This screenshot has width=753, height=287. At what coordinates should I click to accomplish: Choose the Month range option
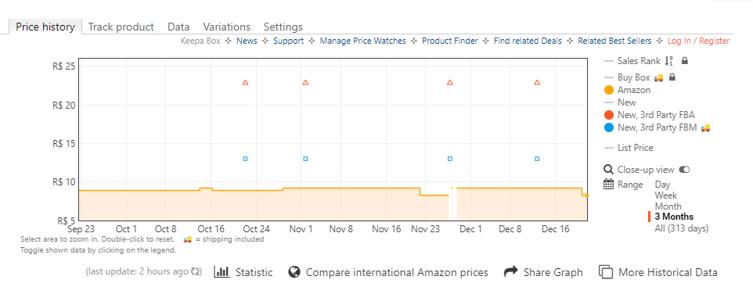click(x=668, y=206)
